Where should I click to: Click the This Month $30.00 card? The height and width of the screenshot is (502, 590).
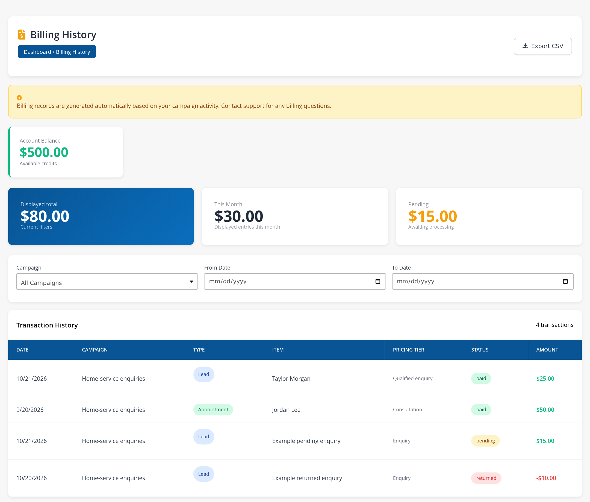[x=295, y=216]
